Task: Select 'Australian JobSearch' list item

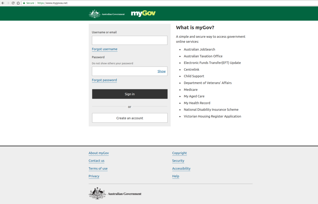Action: (x=199, y=50)
